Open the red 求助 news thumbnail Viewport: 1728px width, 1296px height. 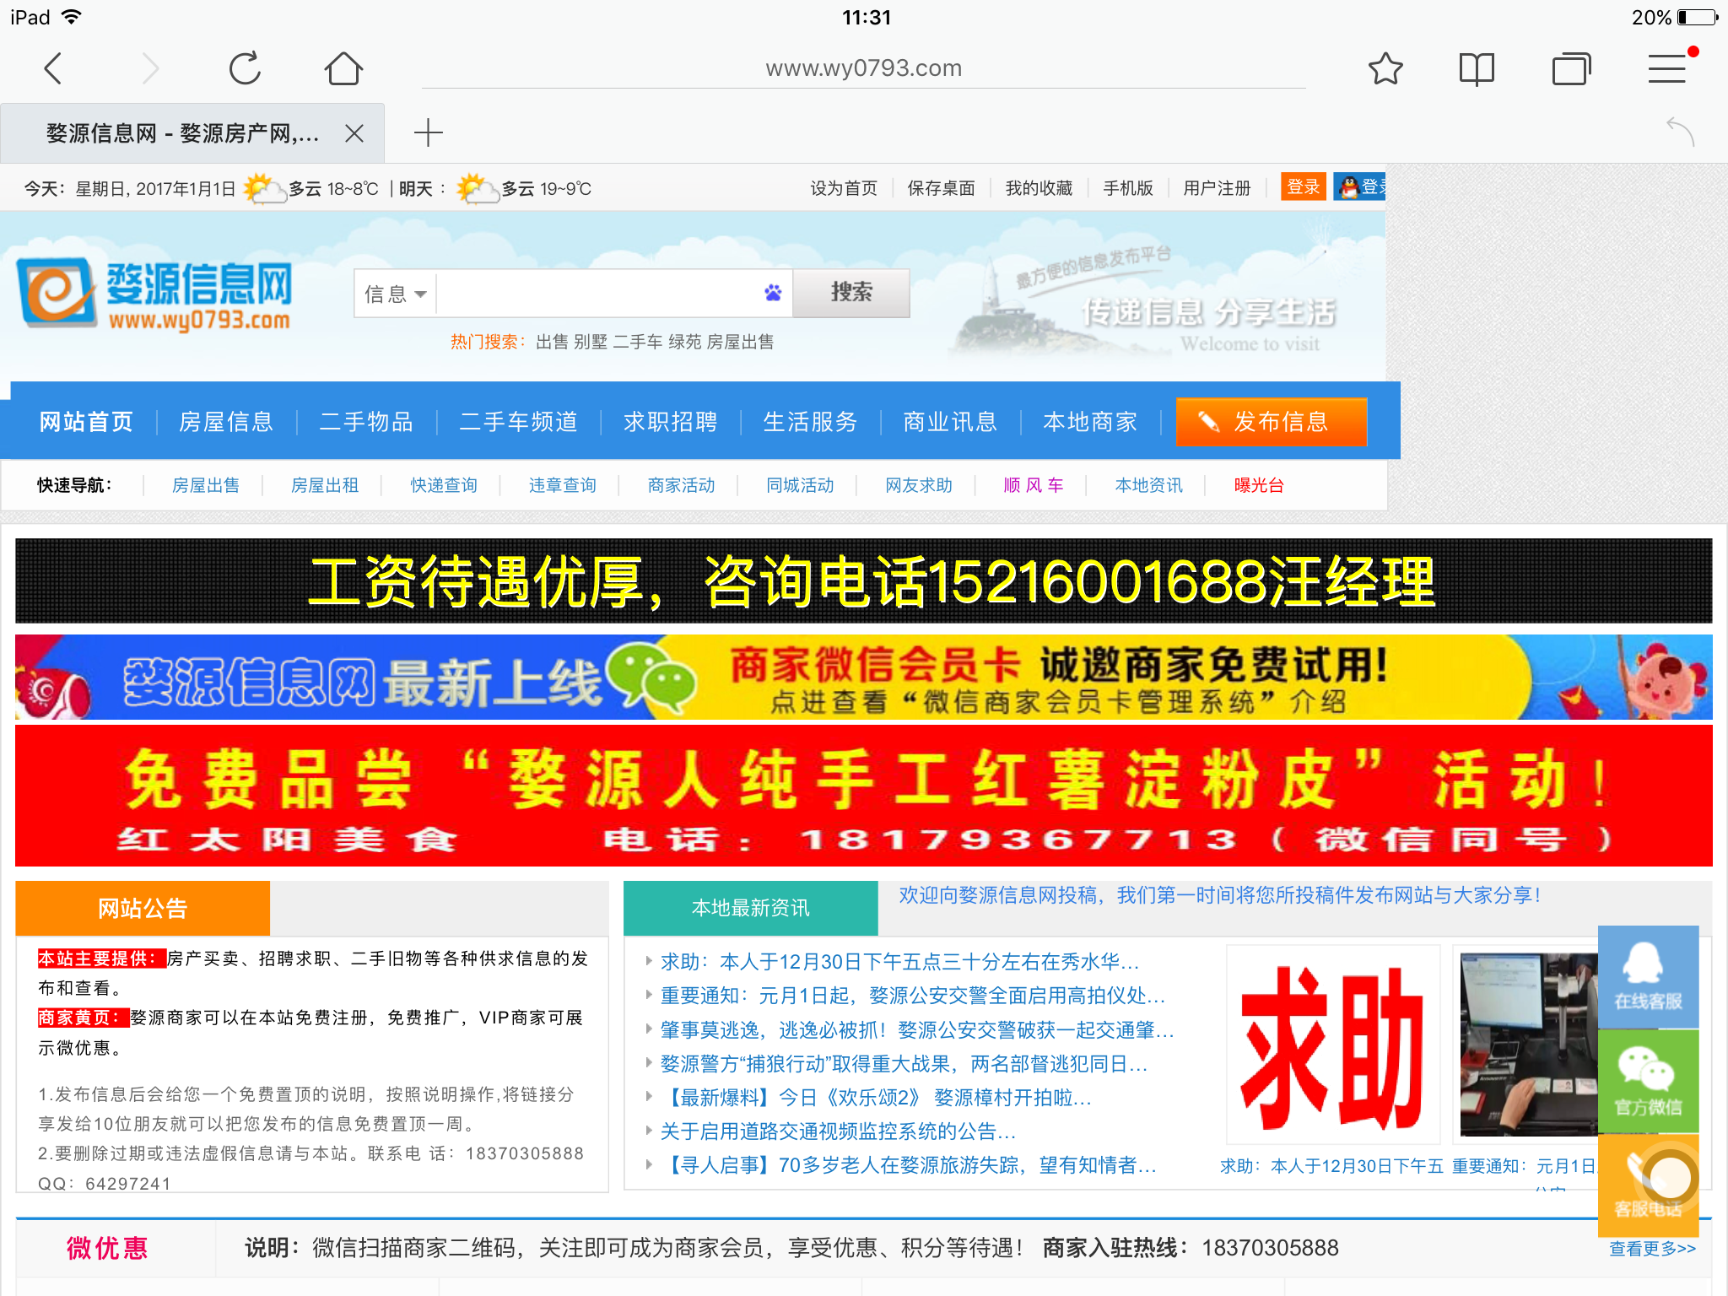1332,1045
